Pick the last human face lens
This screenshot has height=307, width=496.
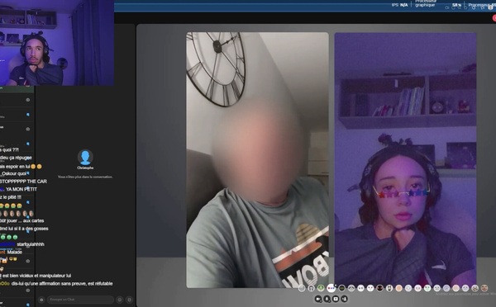click(484, 288)
